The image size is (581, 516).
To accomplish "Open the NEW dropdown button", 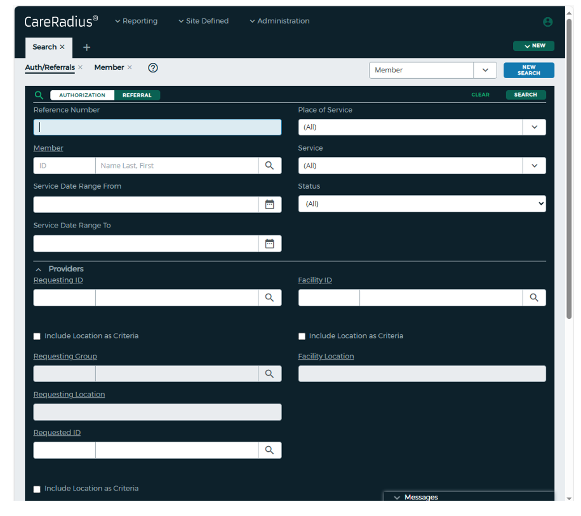I will pyautogui.click(x=533, y=46).
